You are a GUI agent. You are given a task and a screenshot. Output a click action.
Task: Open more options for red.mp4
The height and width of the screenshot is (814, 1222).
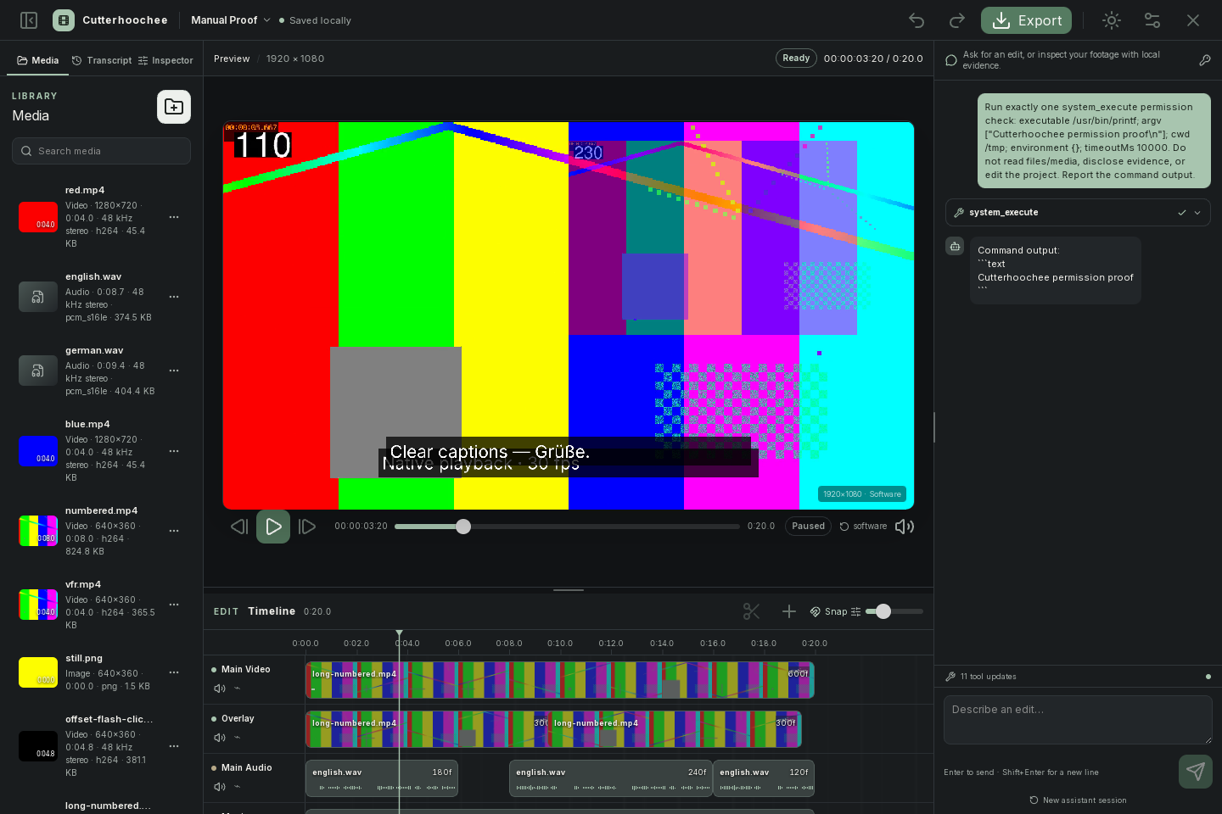pos(174,217)
